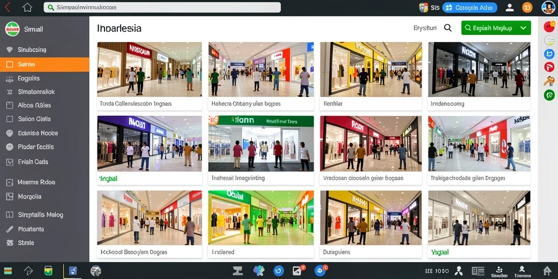Screen dimensions: 558x279
Task: Click the magnifier icon next to Brystiun
Action: 448,28
